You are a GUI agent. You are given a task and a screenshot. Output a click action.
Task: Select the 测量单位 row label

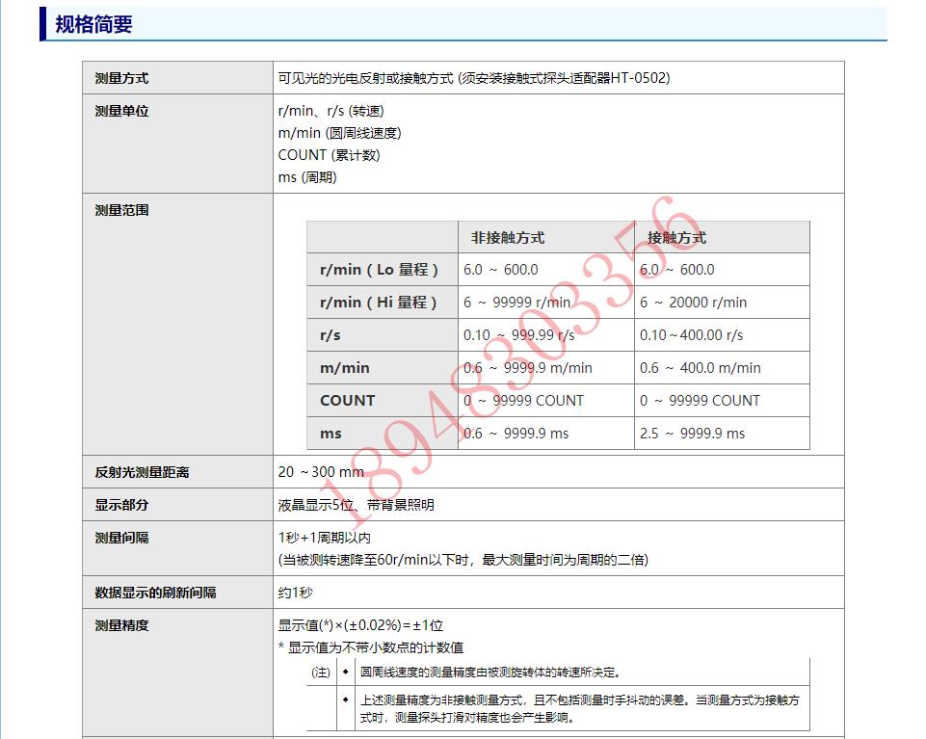tap(121, 111)
